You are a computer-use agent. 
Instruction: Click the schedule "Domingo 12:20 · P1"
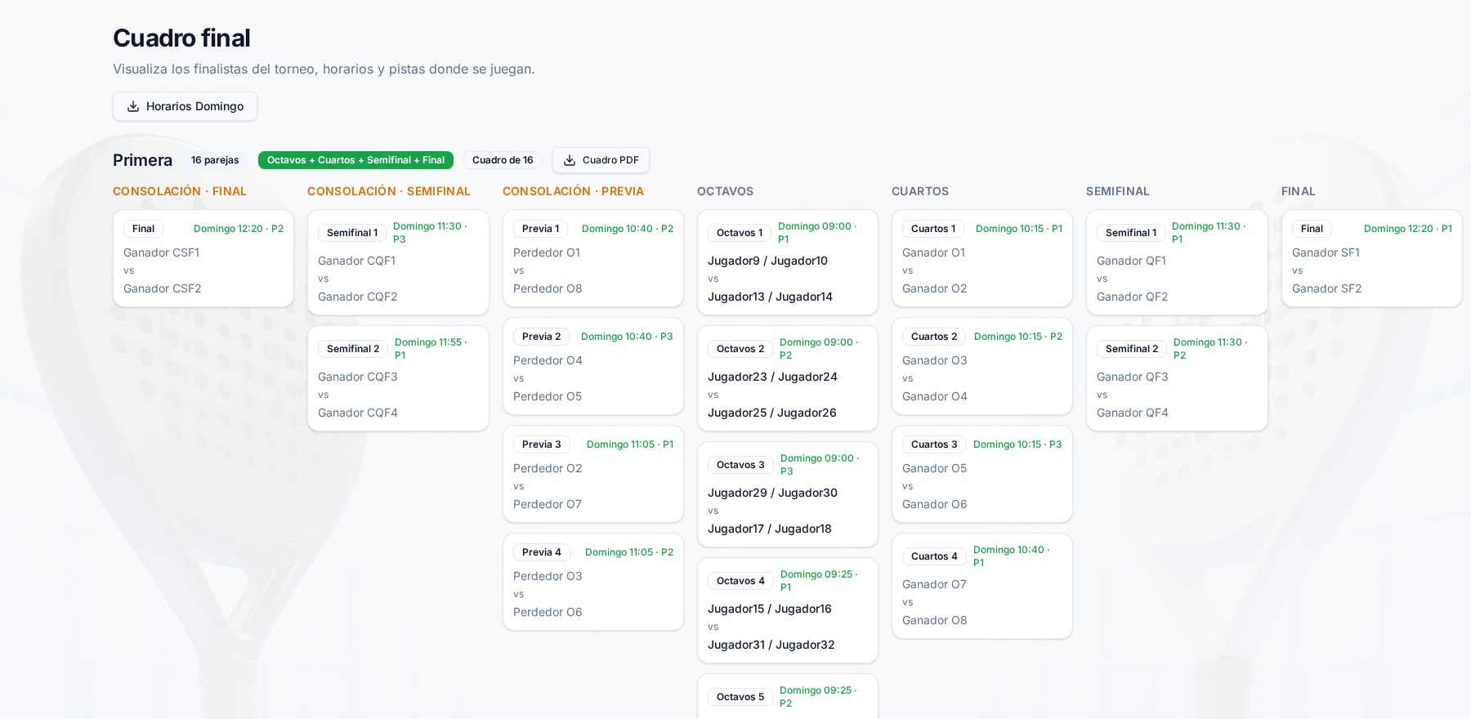tap(1408, 229)
